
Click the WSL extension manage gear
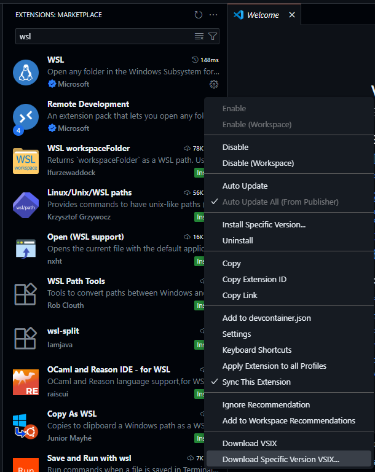coord(214,84)
